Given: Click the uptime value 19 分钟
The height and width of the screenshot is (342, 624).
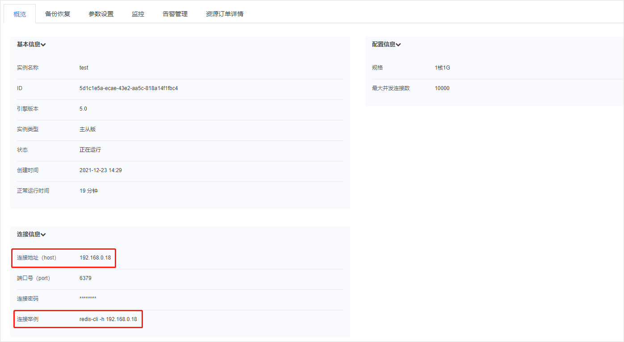Looking at the screenshot, I should click(88, 191).
